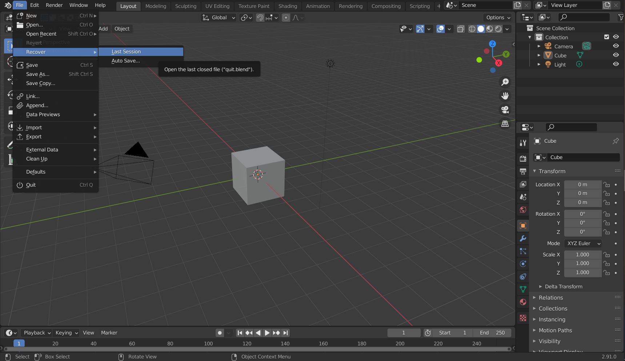
Task: Expand the Relations panel
Action: click(x=550, y=298)
